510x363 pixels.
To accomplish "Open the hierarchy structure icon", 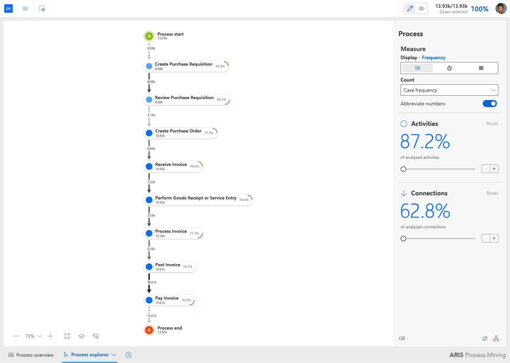I will coord(496,339).
